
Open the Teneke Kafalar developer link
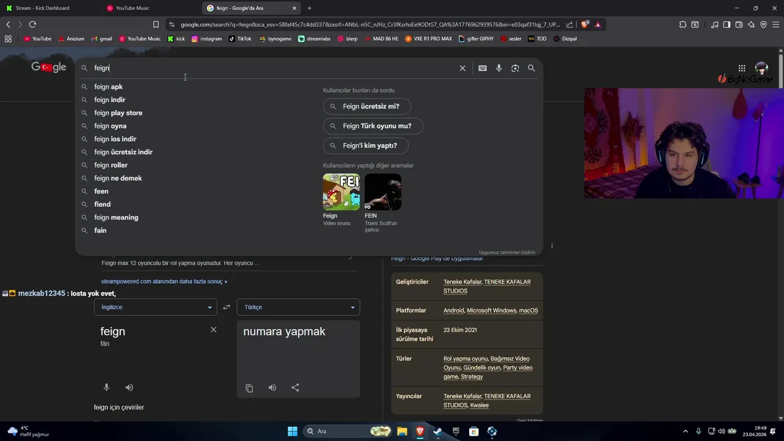tap(462, 282)
